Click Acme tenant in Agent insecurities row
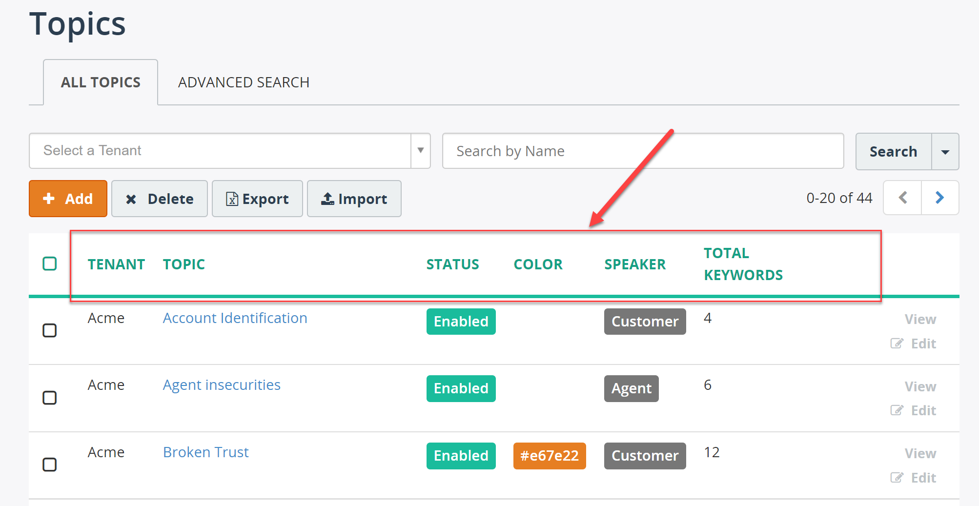 click(x=106, y=385)
